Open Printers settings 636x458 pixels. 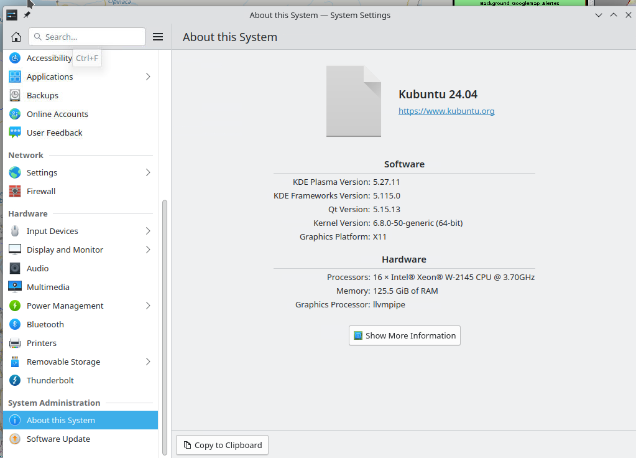80,343
